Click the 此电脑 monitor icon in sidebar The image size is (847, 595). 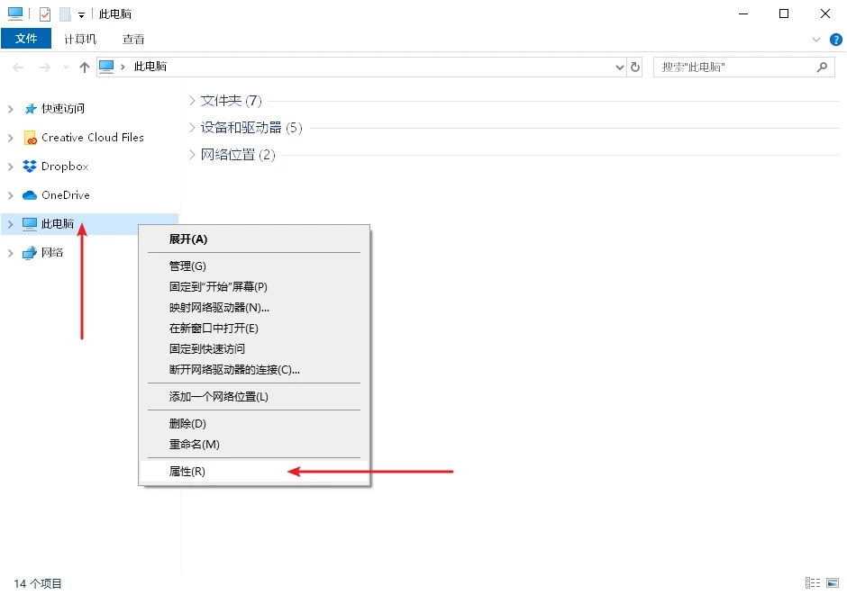[30, 224]
